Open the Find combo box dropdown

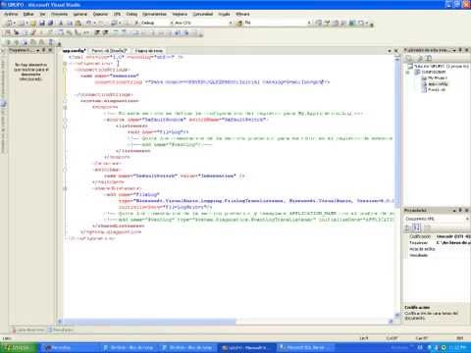click(x=309, y=23)
